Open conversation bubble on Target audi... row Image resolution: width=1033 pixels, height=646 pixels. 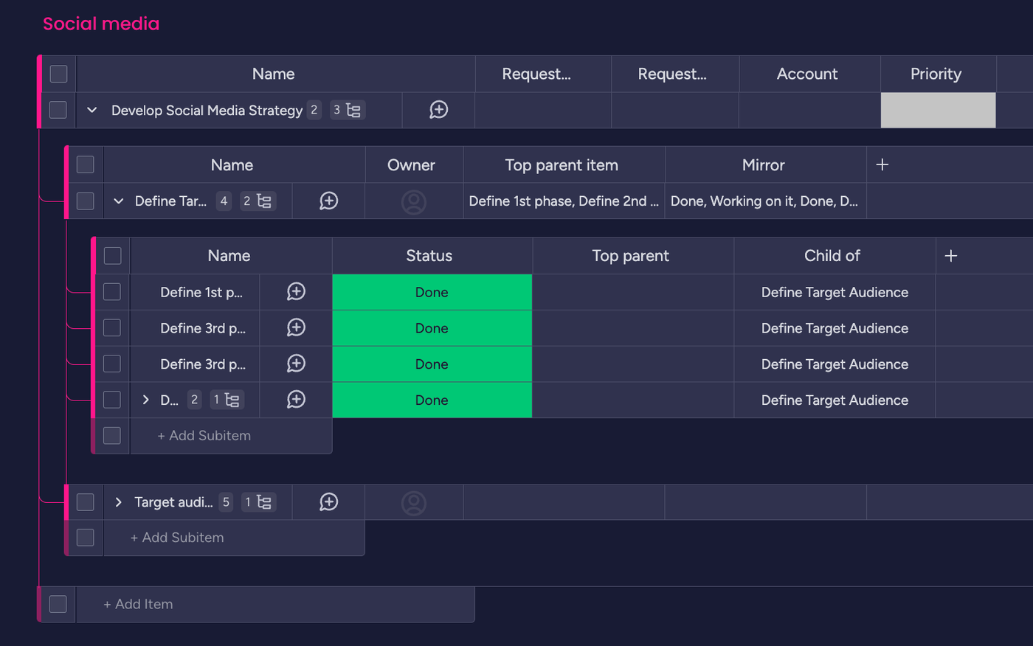click(329, 502)
